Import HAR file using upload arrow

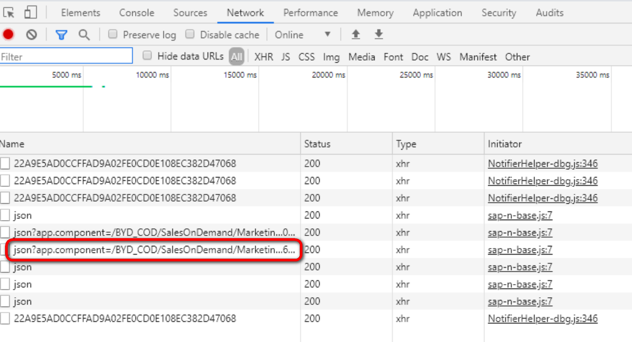(x=355, y=34)
